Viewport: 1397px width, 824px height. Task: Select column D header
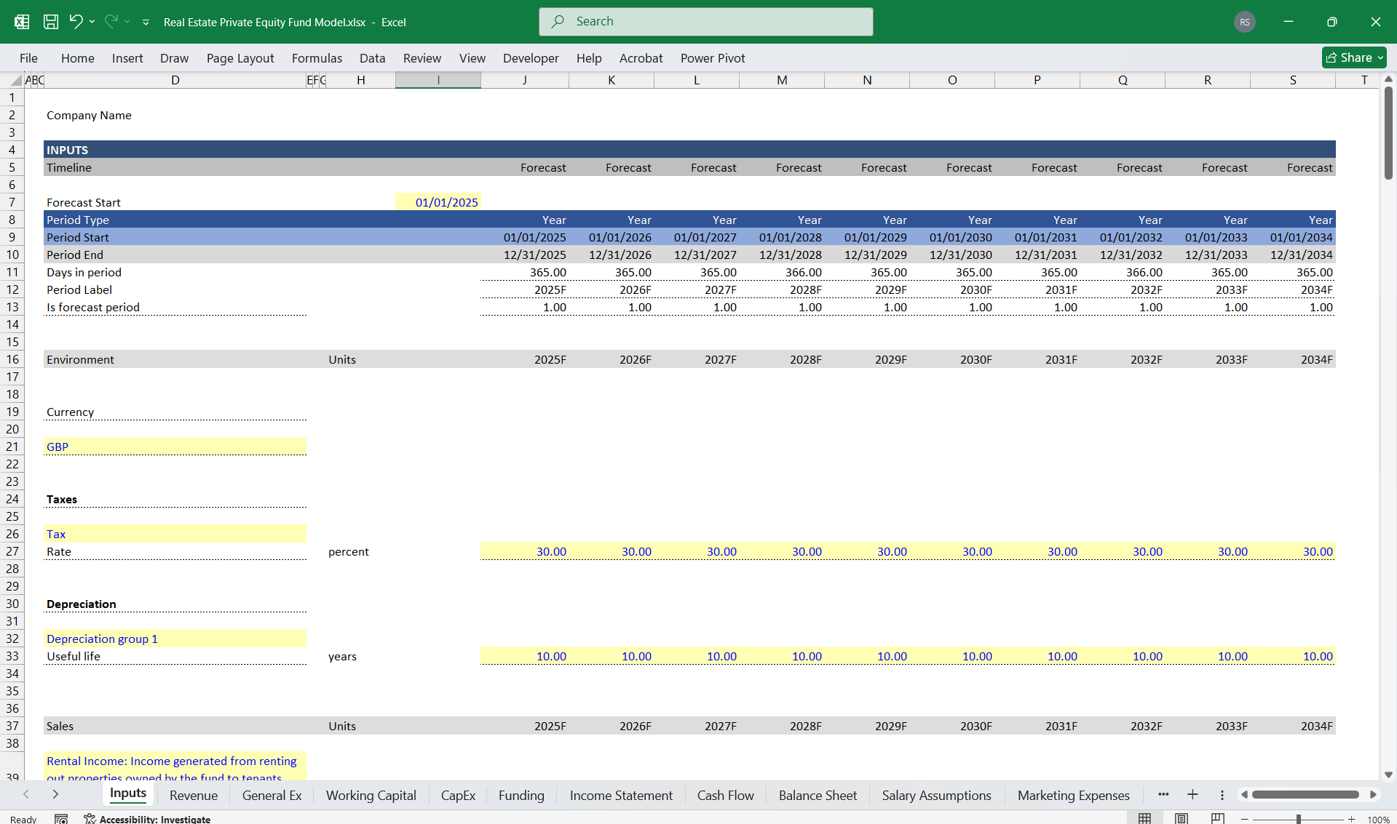(x=175, y=80)
